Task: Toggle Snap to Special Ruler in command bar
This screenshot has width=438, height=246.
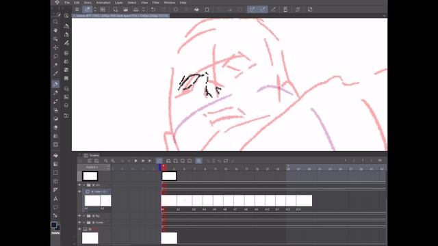Action: (x=263, y=10)
